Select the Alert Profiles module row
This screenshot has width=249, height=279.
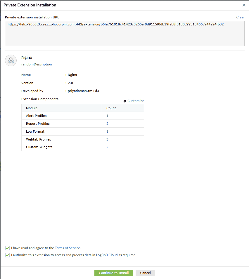[83, 116]
